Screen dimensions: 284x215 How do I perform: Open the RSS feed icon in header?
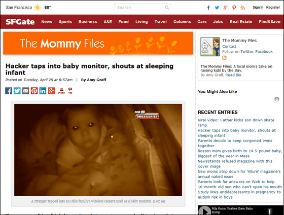[243, 8]
